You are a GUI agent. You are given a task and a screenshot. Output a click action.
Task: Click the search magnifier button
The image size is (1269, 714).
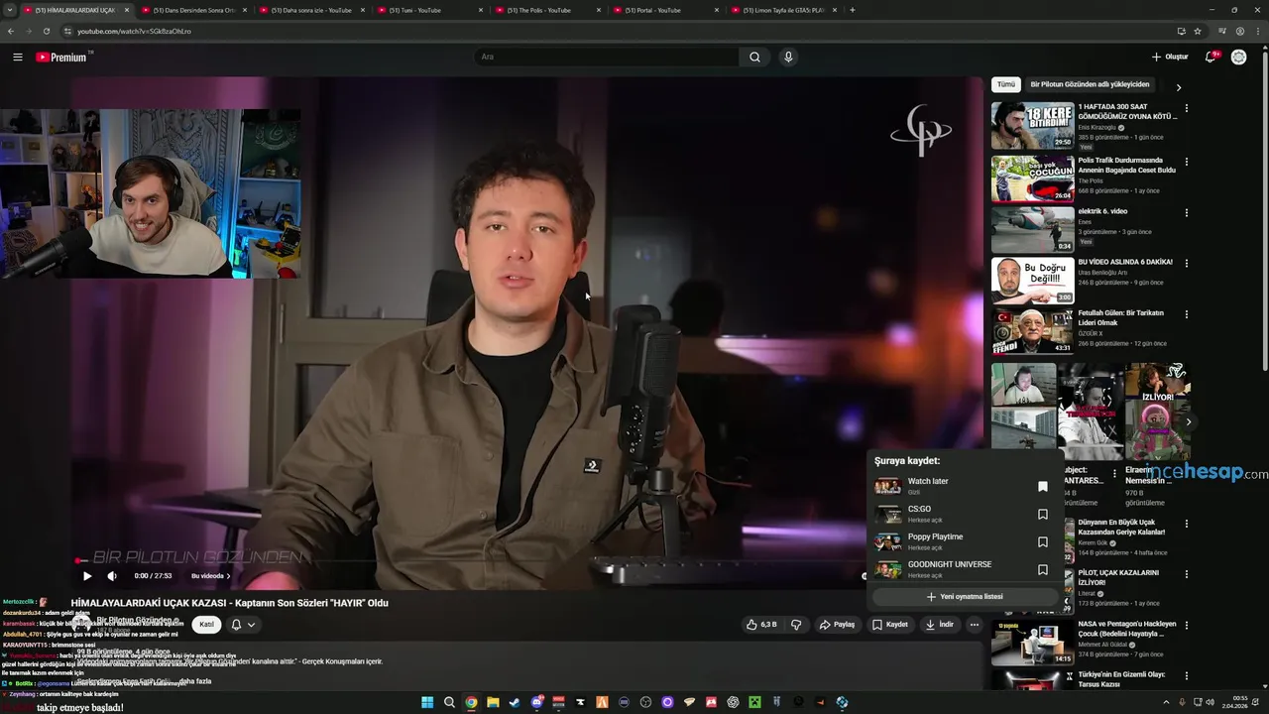[754, 58]
